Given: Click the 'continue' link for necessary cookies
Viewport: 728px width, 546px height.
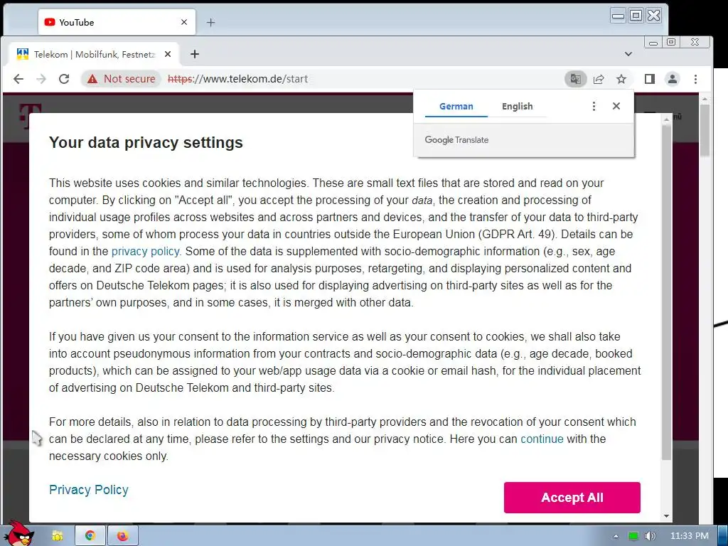Looking at the screenshot, I should tap(542, 439).
